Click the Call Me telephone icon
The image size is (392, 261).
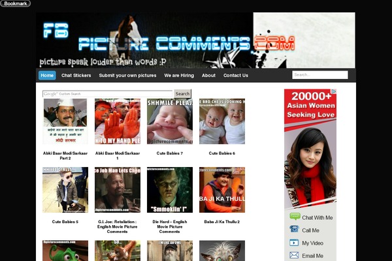pos(294,229)
